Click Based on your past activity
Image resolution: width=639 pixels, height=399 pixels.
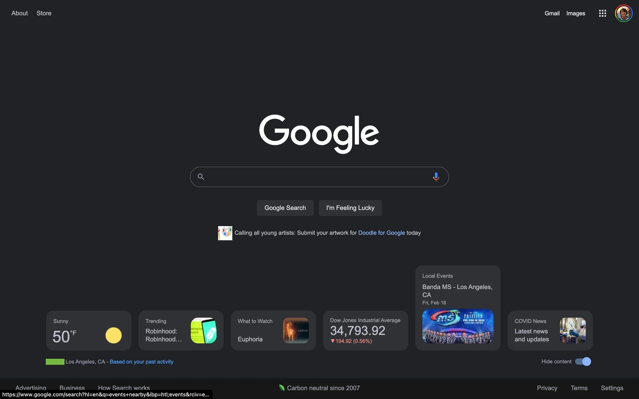(141, 361)
